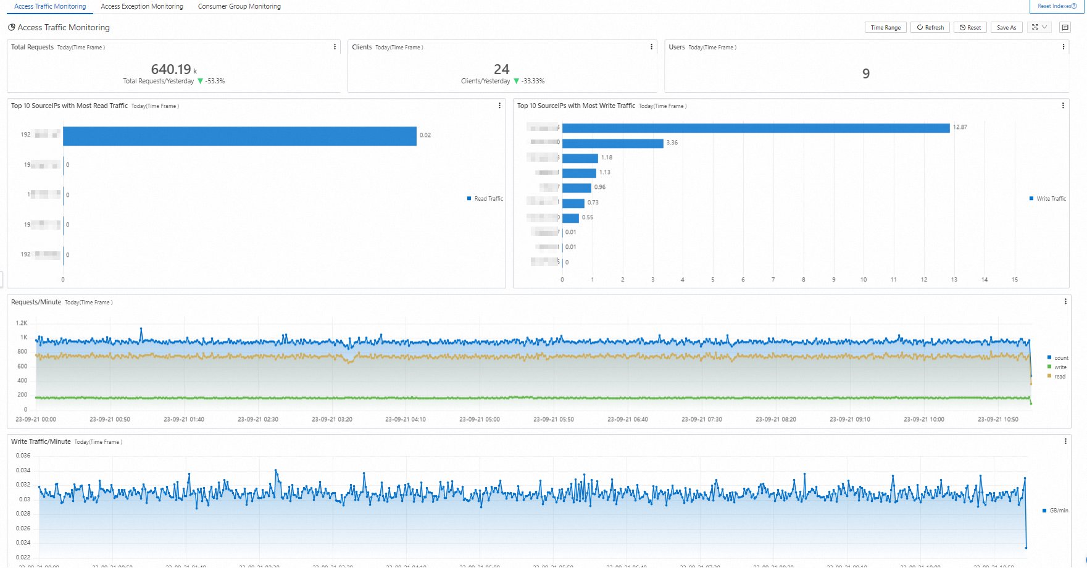
Task: Open the comment/subscribe icon in toolbar
Action: click(x=1065, y=27)
